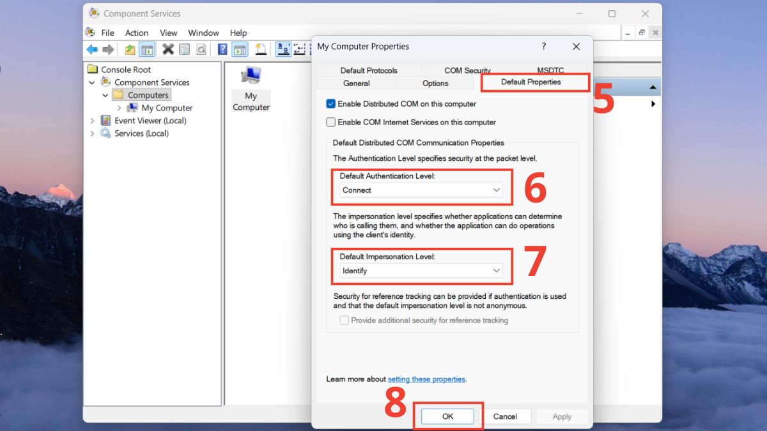Click the Back arrow toolbar icon
Image resolution: width=767 pixels, height=431 pixels.
pyautogui.click(x=92, y=50)
